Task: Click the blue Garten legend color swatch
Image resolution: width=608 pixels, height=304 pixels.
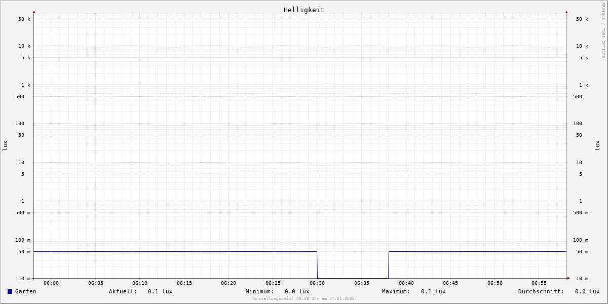Action: [10, 291]
